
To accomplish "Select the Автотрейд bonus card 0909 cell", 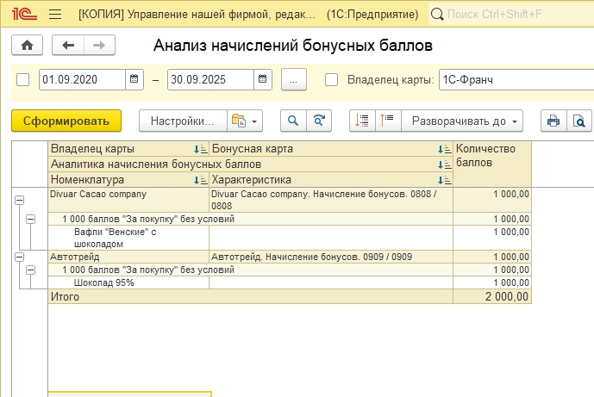I will (x=331, y=257).
